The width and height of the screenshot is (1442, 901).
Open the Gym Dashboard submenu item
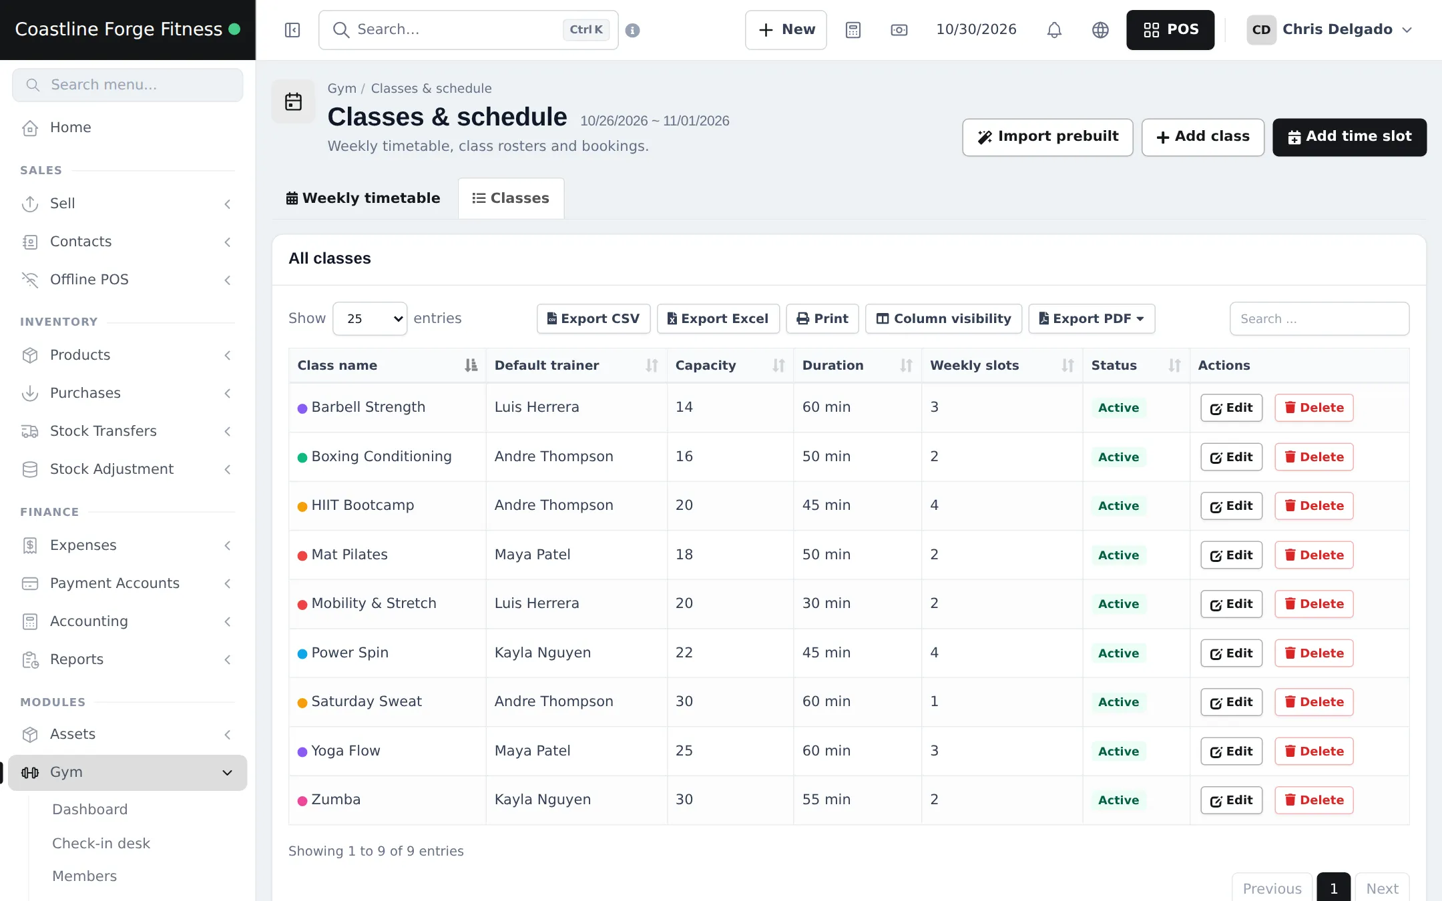point(90,810)
